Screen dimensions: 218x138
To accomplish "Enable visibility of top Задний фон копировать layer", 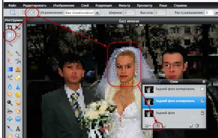I will click(x=202, y=89).
